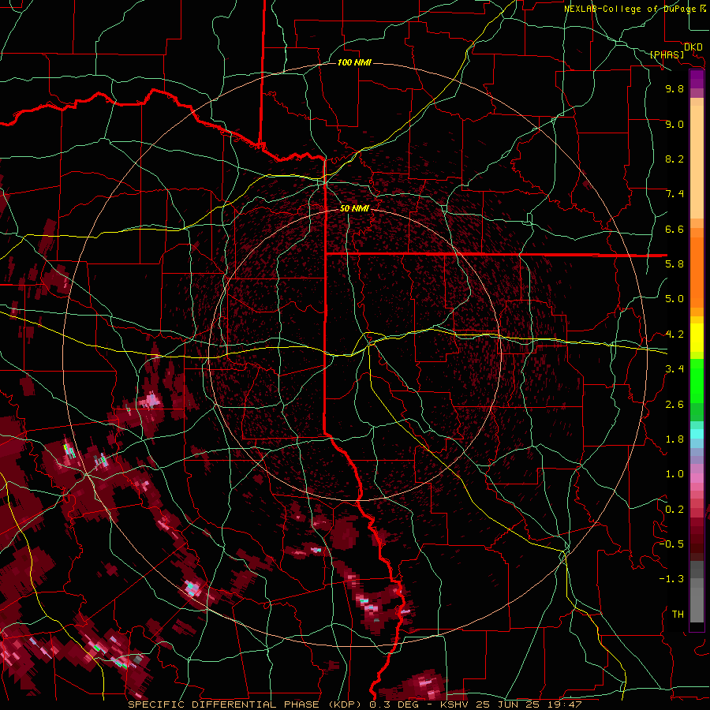Click the "0.3 DEG" elevation text
This screenshot has height=710, width=710.
394,704
